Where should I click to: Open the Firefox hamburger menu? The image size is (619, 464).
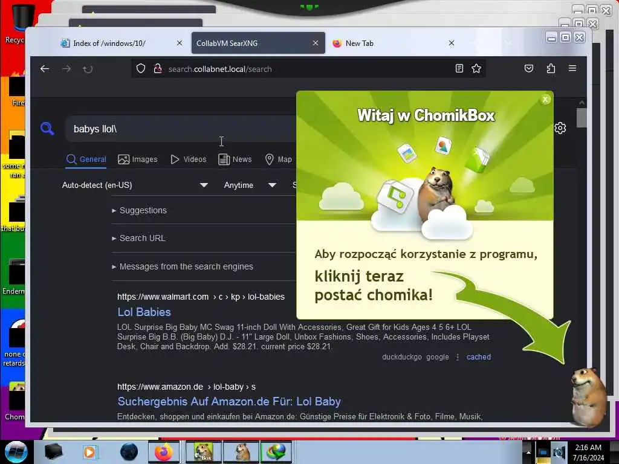[572, 68]
